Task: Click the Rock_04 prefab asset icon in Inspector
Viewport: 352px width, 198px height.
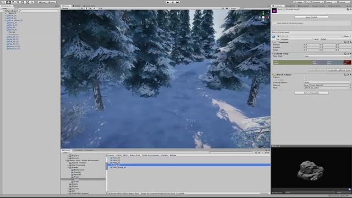Action: (x=274, y=11)
